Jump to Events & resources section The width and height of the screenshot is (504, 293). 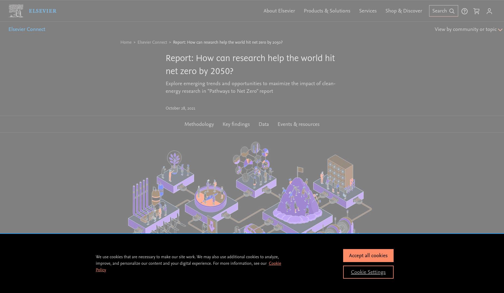[298, 124]
